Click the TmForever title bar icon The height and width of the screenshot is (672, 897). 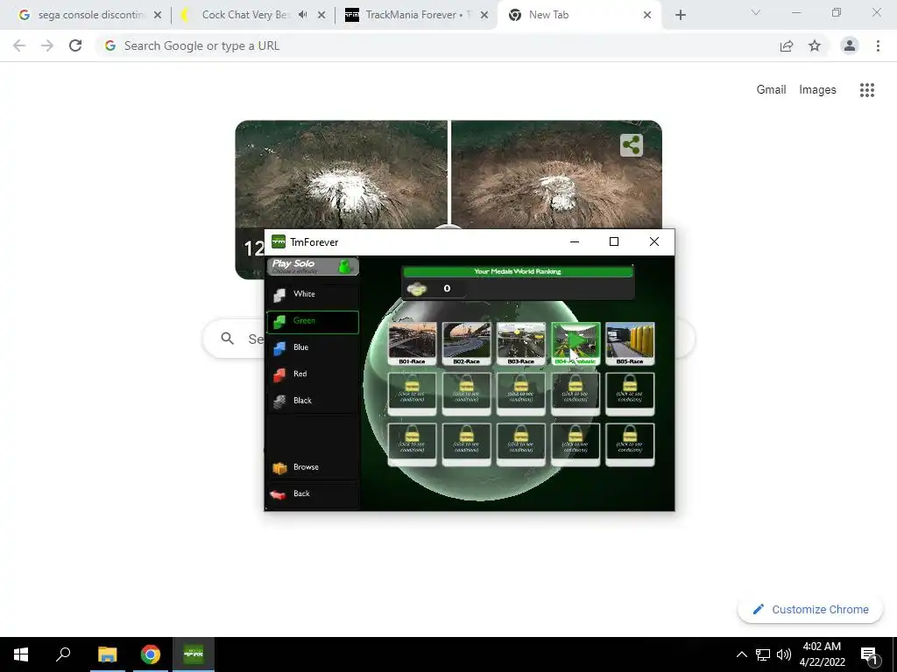[x=279, y=241]
